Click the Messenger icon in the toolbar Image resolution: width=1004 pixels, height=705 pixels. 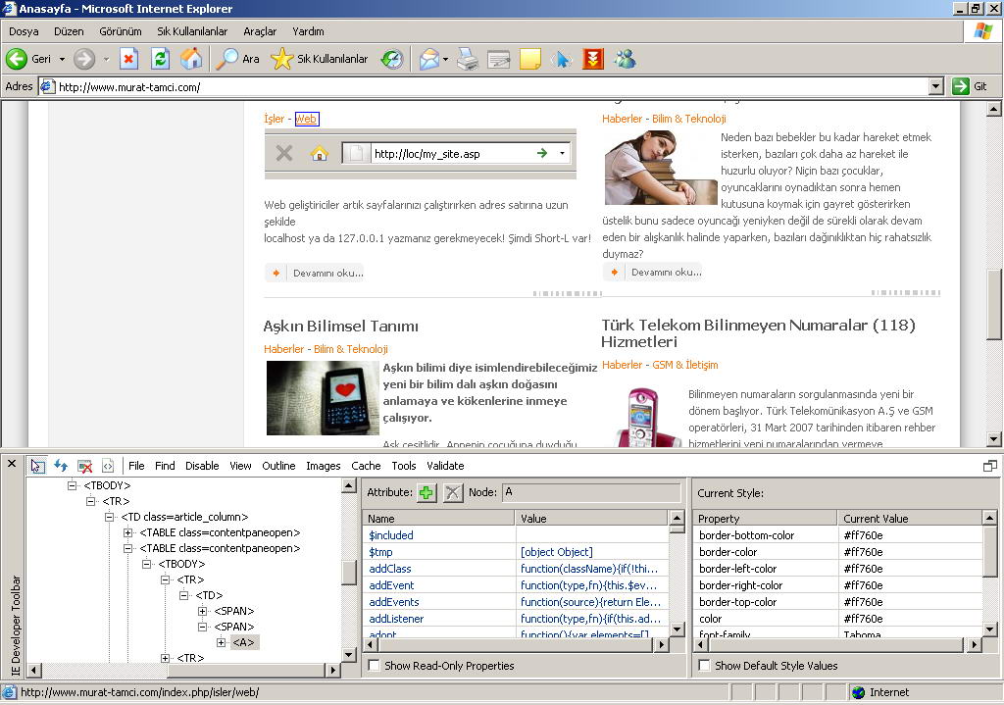point(625,59)
